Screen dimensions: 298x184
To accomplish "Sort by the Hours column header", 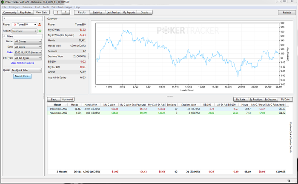I will [x=245, y=105].
